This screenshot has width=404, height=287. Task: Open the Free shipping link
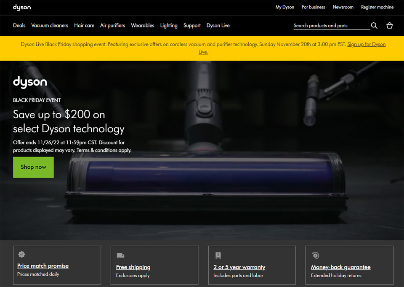pos(133,267)
